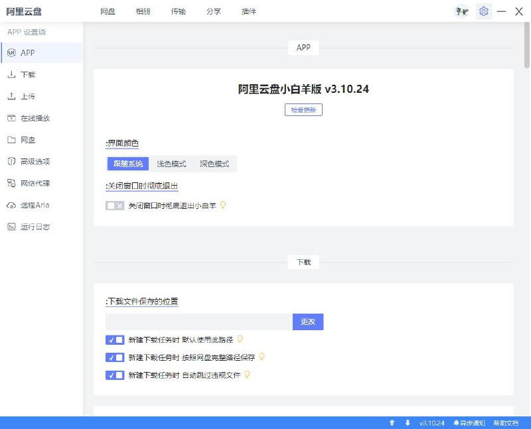Disable 按照网盘完整路径保存 option

click(114, 357)
